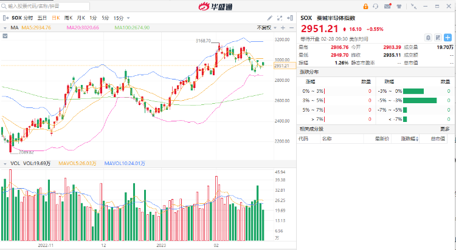Click 更多 link in related constituents

[445, 129]
